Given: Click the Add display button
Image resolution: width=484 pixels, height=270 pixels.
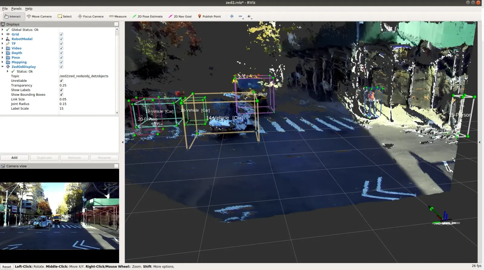Looking at the screenshot, I should 15,158.
